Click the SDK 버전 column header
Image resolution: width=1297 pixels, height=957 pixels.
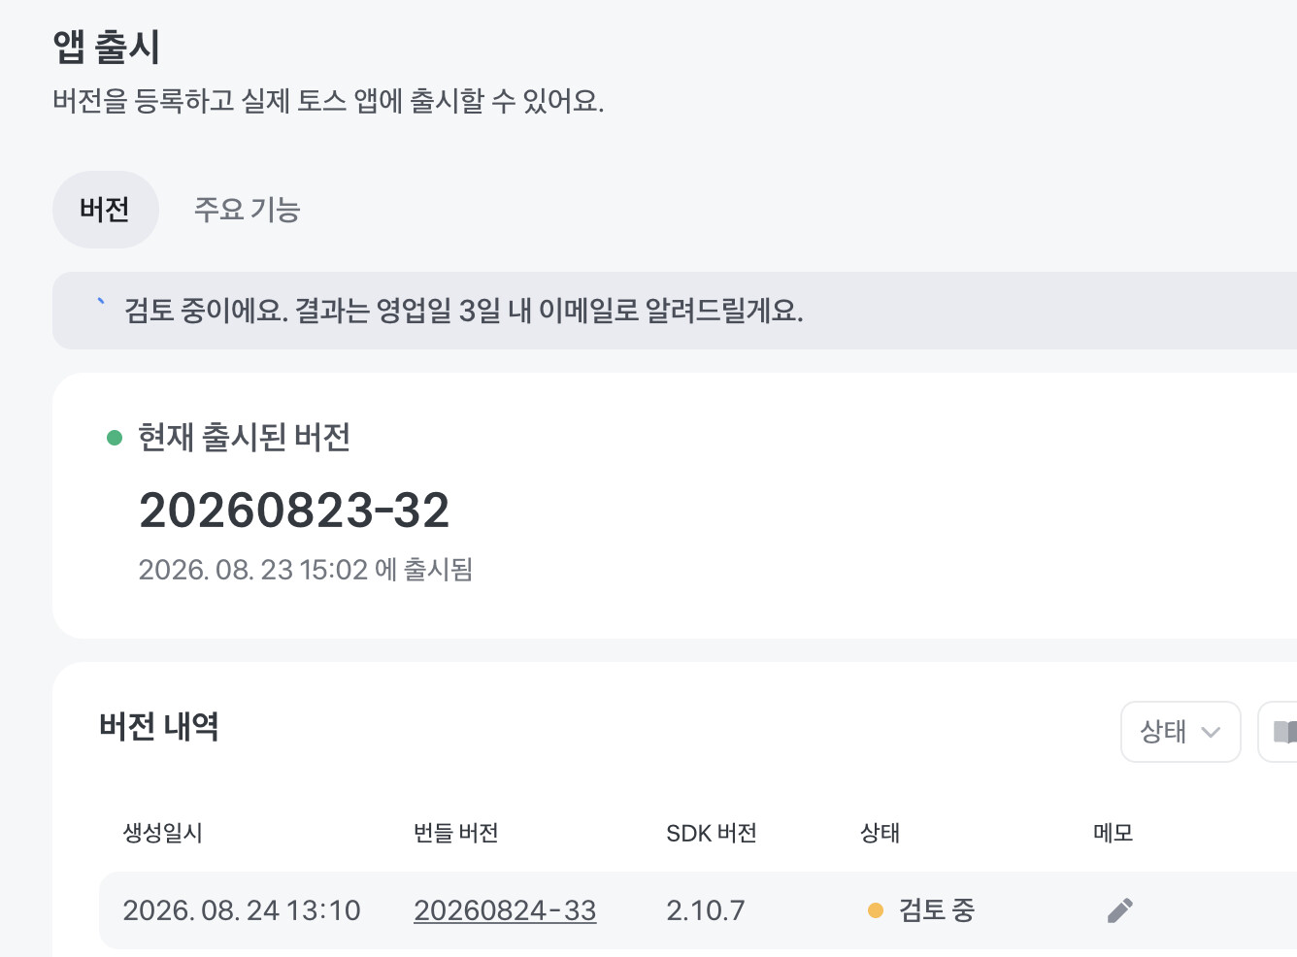coord(712,833)
